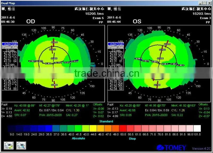The width and height of the screenshot is (213, 153).
Task: Click OS value CYL: 1.26
Action: pyautogui.click(x=178, y=110)
